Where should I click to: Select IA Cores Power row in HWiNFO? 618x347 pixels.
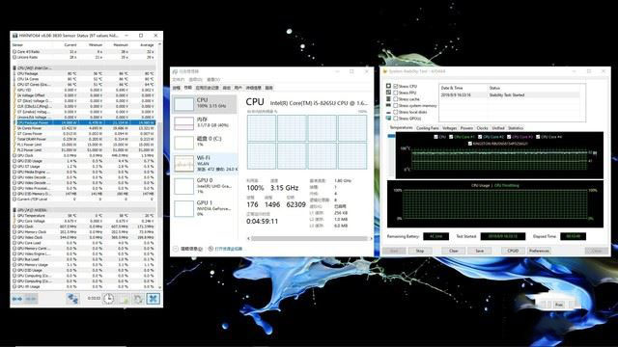[x=84, y=128]
